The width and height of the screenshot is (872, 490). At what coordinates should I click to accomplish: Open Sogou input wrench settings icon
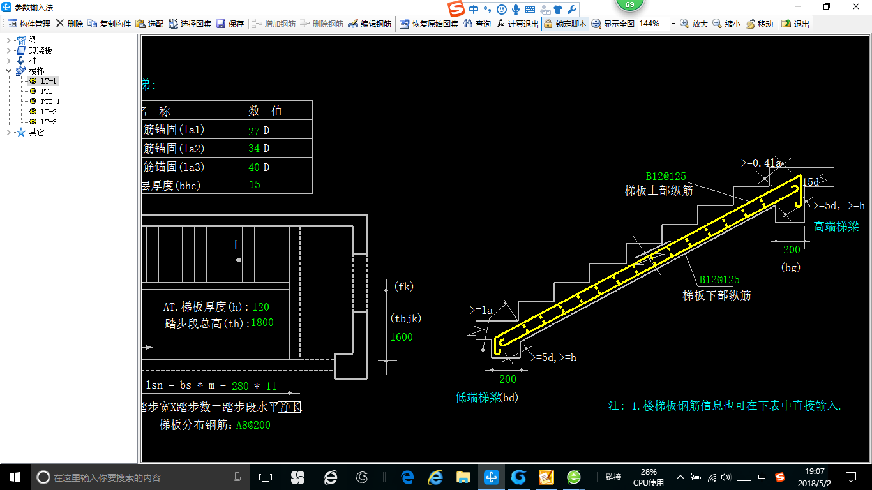572,10
